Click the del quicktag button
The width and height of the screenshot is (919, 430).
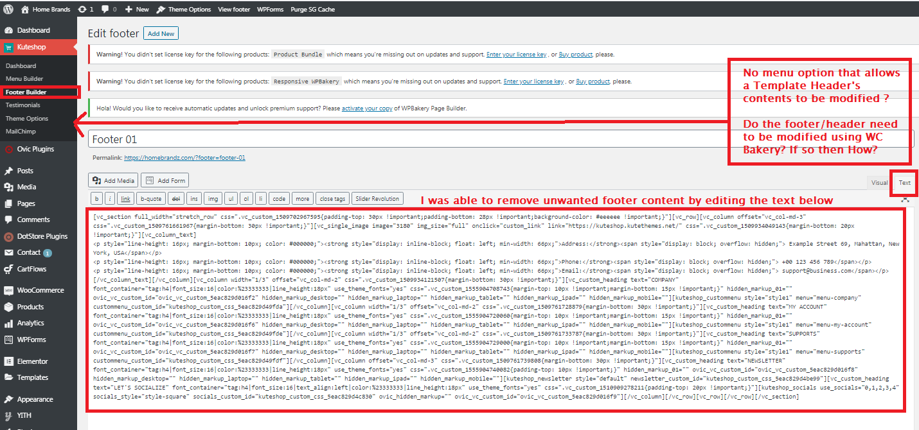tap(176, 199)
